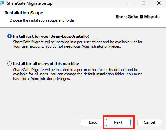
Task: Click the empty grey area below the options
Action: pos(83,97)
